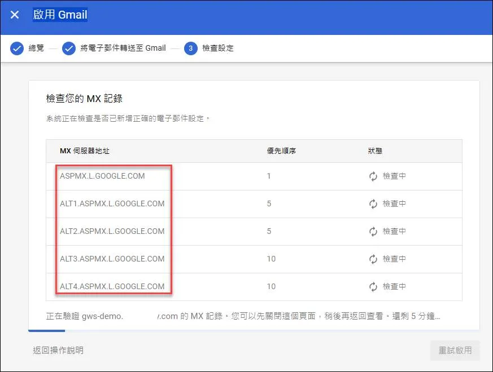Viewport: 493px width, 372px height.
Task: Click 檢查中 status for ALT1.ASPMX.L.GOOGLE.COM row
Action: pos(394,203)
